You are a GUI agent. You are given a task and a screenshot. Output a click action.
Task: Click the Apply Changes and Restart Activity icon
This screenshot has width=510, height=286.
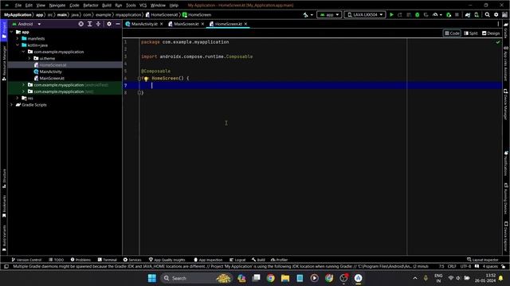400,15
